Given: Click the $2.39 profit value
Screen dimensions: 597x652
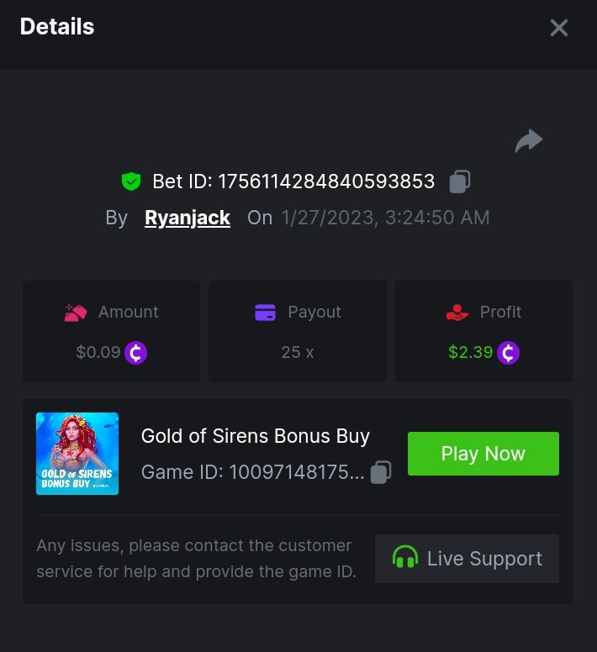Looking at the screenshot, I should coord(470,353).
